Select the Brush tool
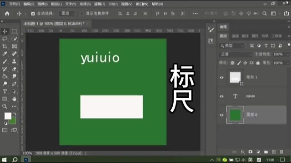The width and height of the screenshot is (291, 163). (x=5, y=62)
